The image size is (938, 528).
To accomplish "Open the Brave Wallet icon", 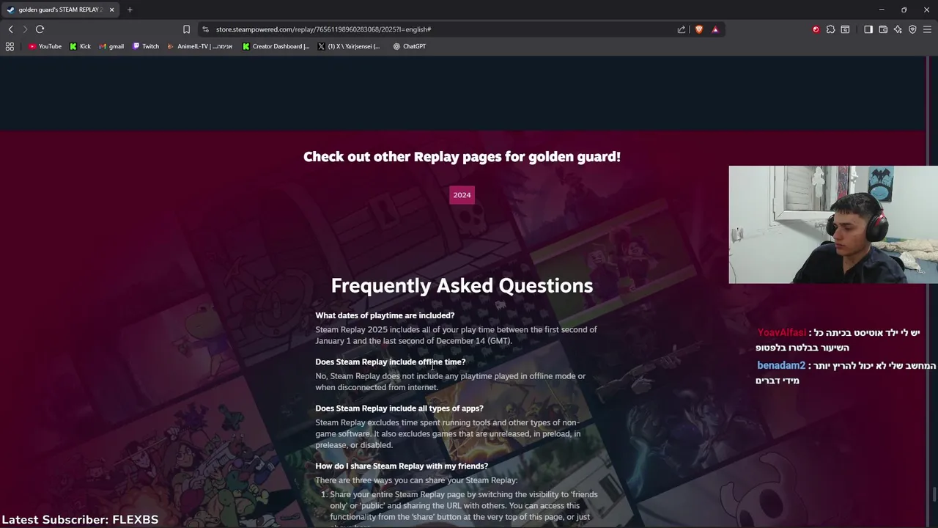I will (x=883, y=29).
